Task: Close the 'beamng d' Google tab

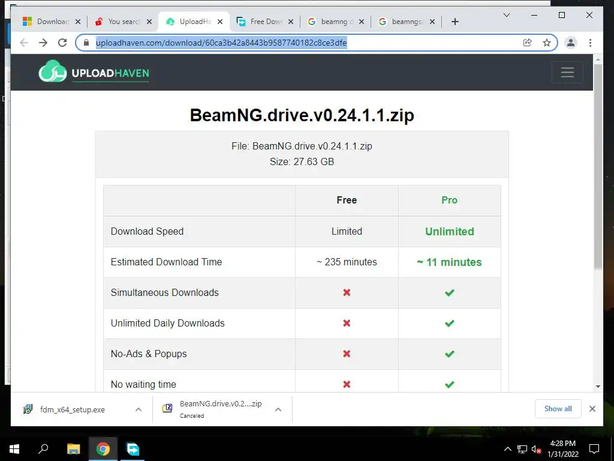Action: click(362, 22)
